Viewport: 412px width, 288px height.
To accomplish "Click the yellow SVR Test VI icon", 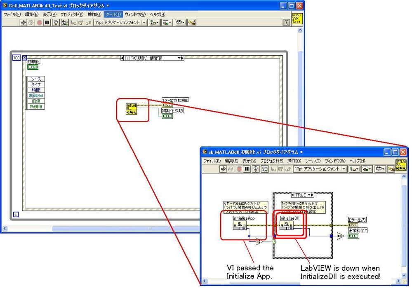I will point(297,19).
